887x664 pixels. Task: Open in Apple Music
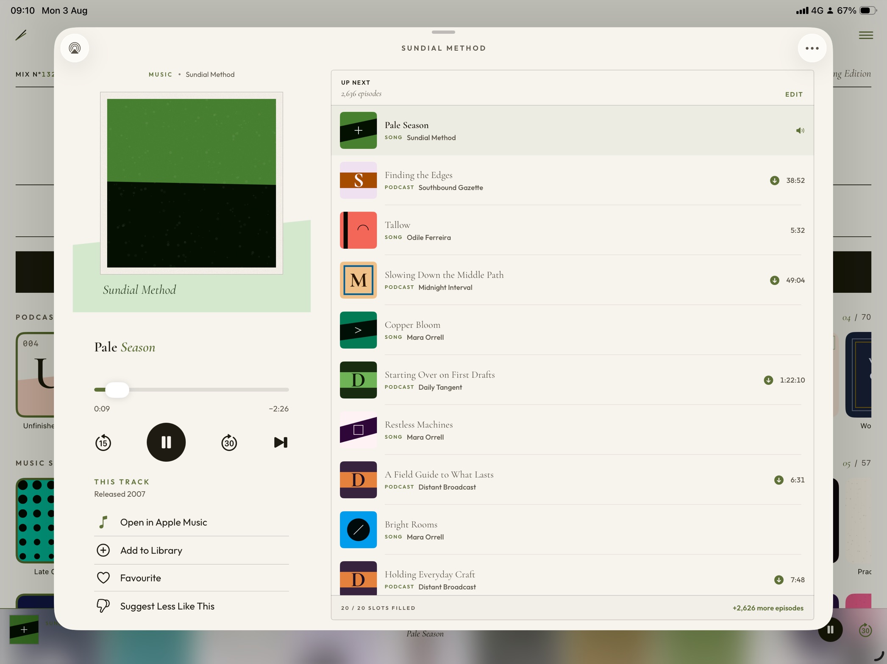(192, 522)
